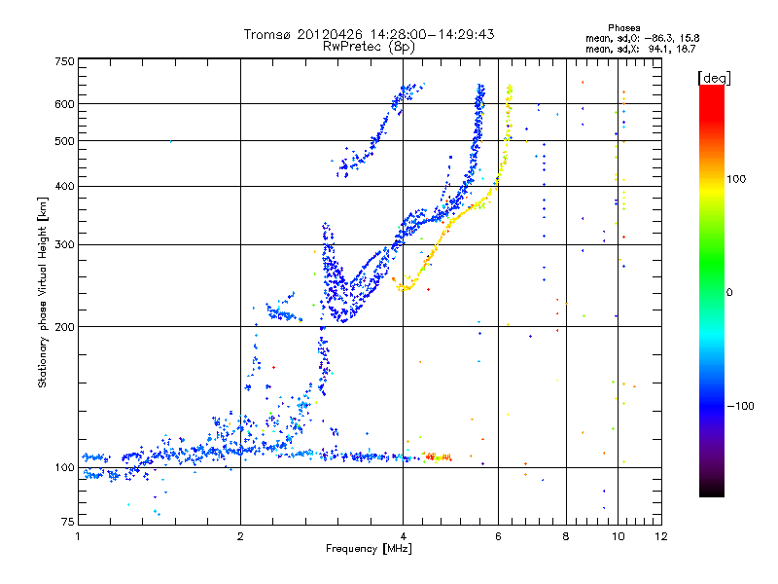This screenshot has width=778, height=584.
Task: Click the "mean, sd,O: -86.3, 15.8" line
Action: click(x=643, y=38)
